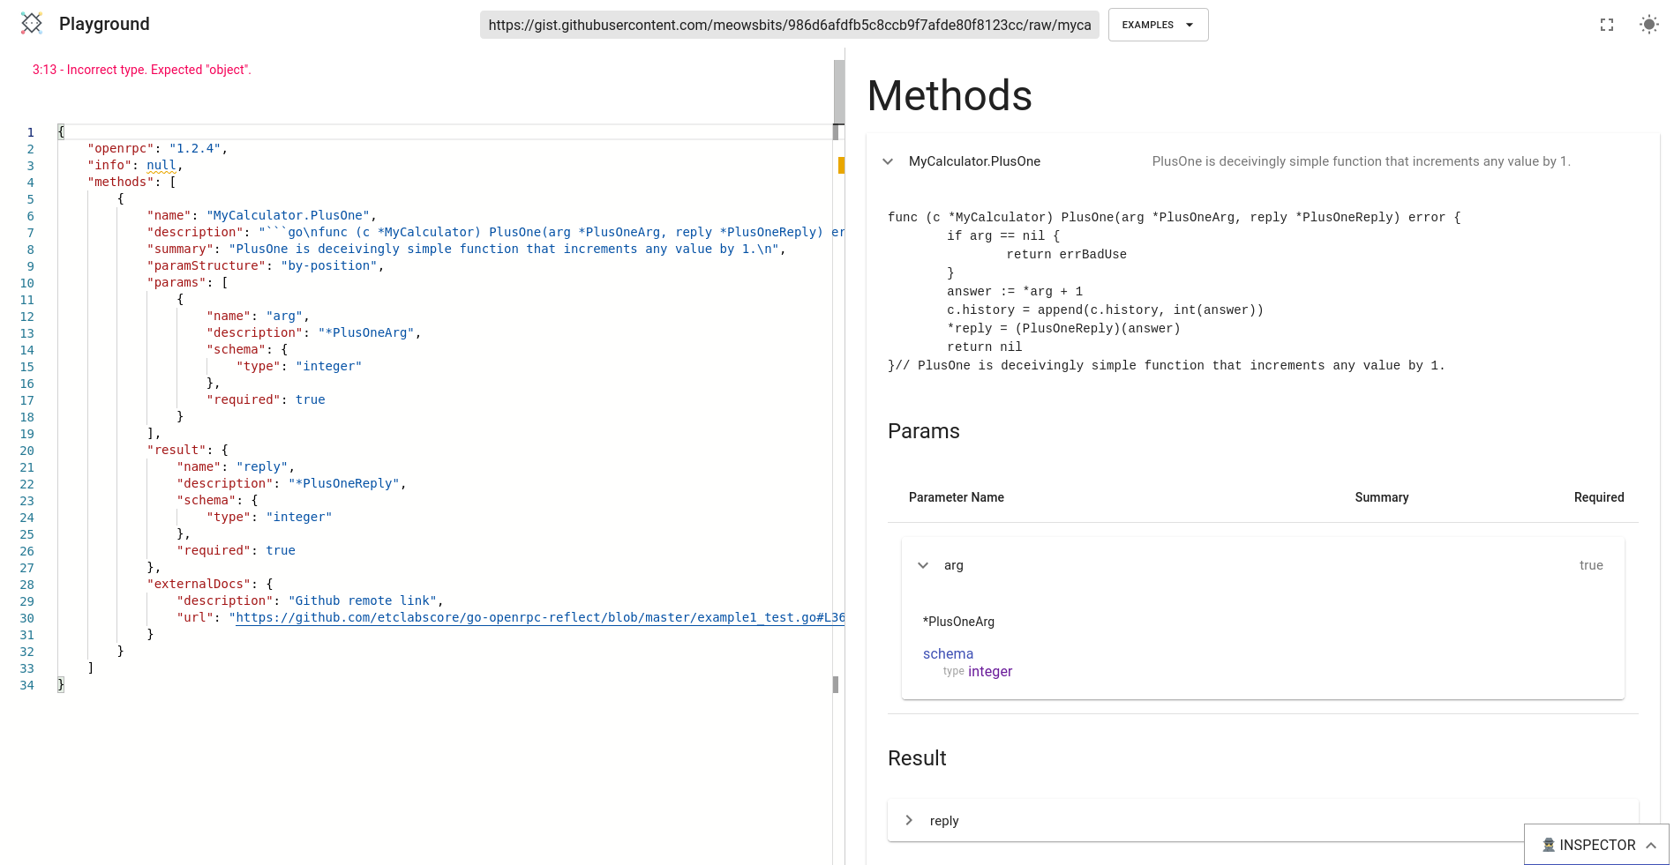The width and height of the screenshot is (1674, 865).
Task: Click the Parameter Name column header
Action: [x=957, y=497]
